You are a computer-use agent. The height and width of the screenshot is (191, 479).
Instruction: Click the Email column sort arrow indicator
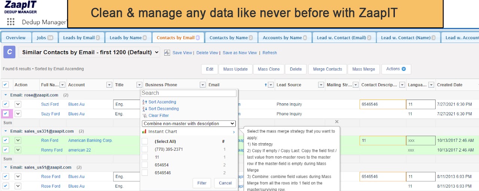266,85
